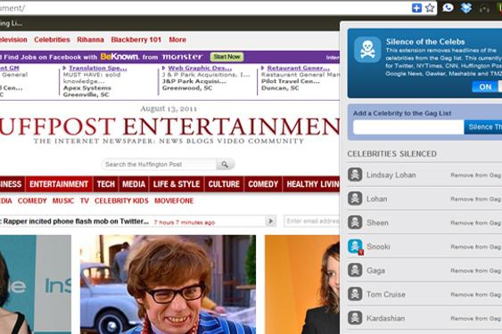Click the Start Now button in Monster ad

[x=226, y=57]
